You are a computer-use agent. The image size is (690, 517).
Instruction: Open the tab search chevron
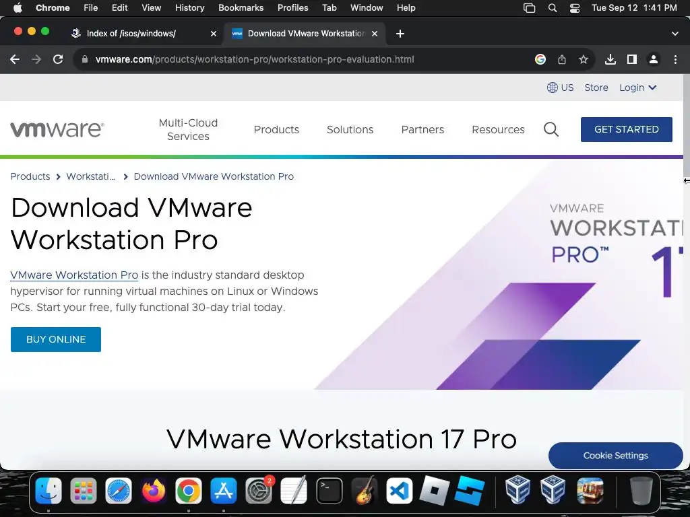pyautogui.click(x=675, y=34)
